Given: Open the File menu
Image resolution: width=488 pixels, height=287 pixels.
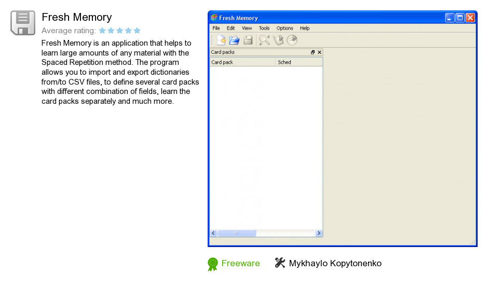Looking at the screenshot, I should click(216, 29).
